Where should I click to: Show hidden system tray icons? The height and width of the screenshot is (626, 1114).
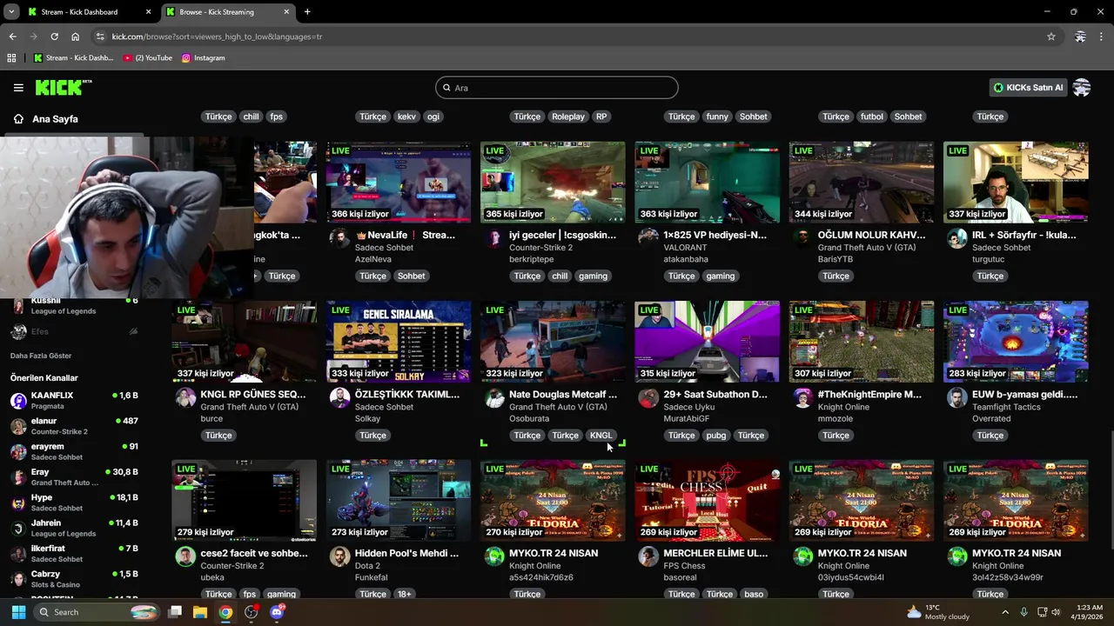coord(1005,612)
